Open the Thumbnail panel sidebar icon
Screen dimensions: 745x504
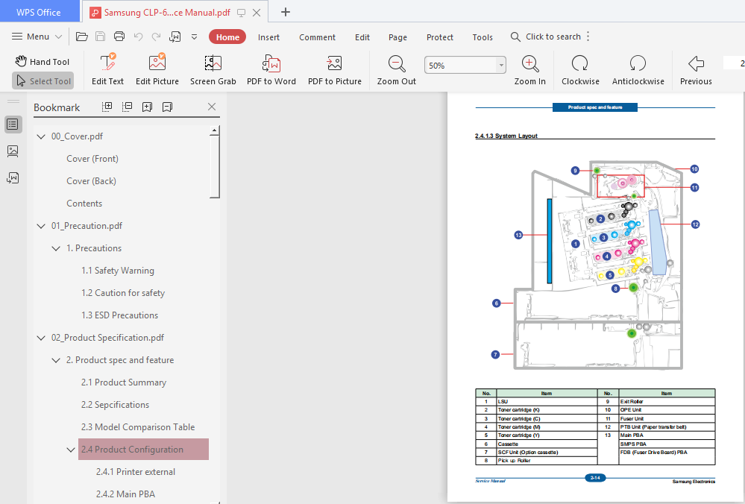pyautogui.click(x=13, y=151)
